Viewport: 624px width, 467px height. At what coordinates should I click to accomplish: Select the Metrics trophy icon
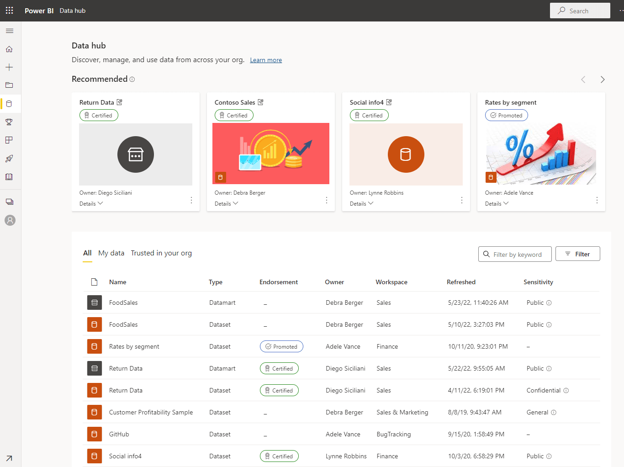[9, 122]
